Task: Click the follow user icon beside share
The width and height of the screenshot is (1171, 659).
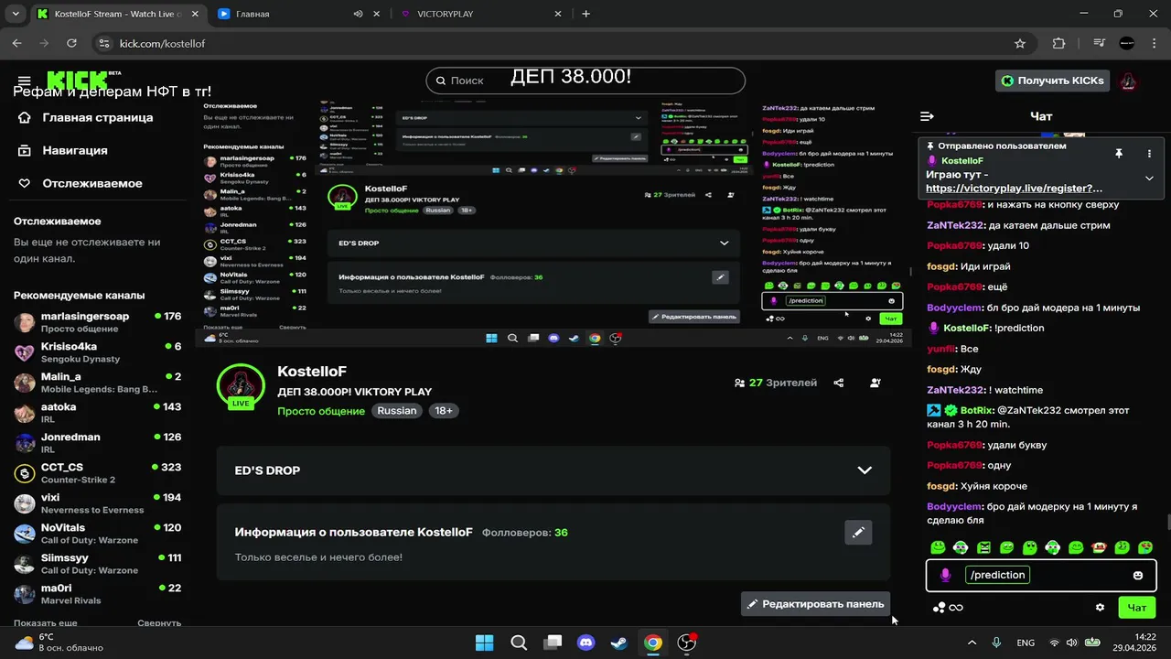Action: pos(876,383)
